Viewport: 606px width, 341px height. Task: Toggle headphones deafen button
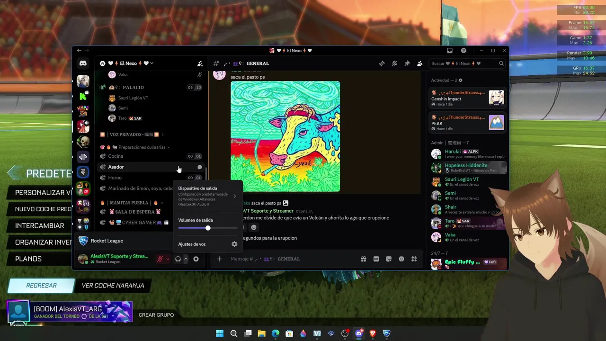(x=178, y=259)
